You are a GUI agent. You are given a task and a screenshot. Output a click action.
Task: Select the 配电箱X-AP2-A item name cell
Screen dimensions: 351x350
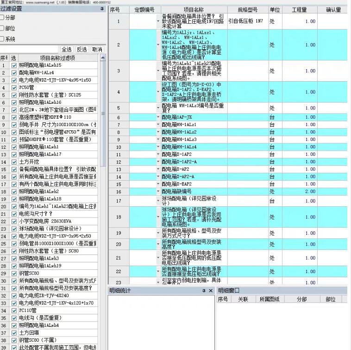tap(194, 177)
